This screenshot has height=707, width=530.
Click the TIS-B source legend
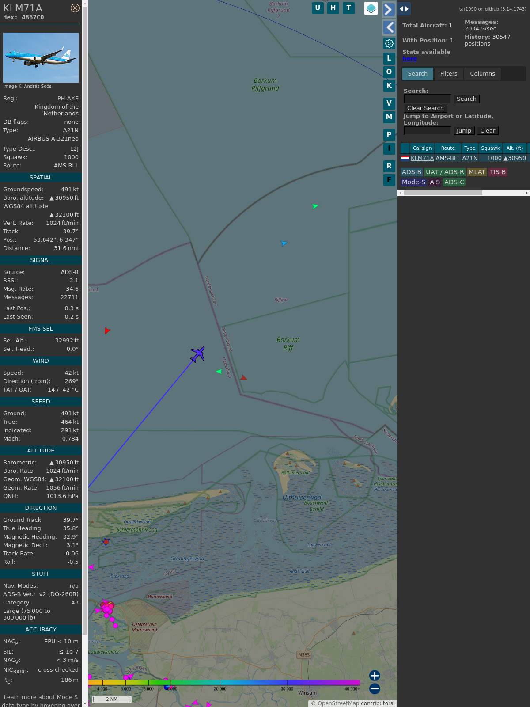[498, 172]
